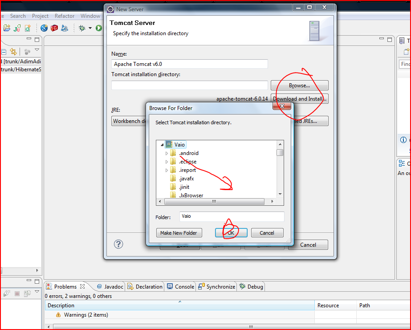
Task: Open Package Explorer view menu triangle
Action: click(37, 49)
